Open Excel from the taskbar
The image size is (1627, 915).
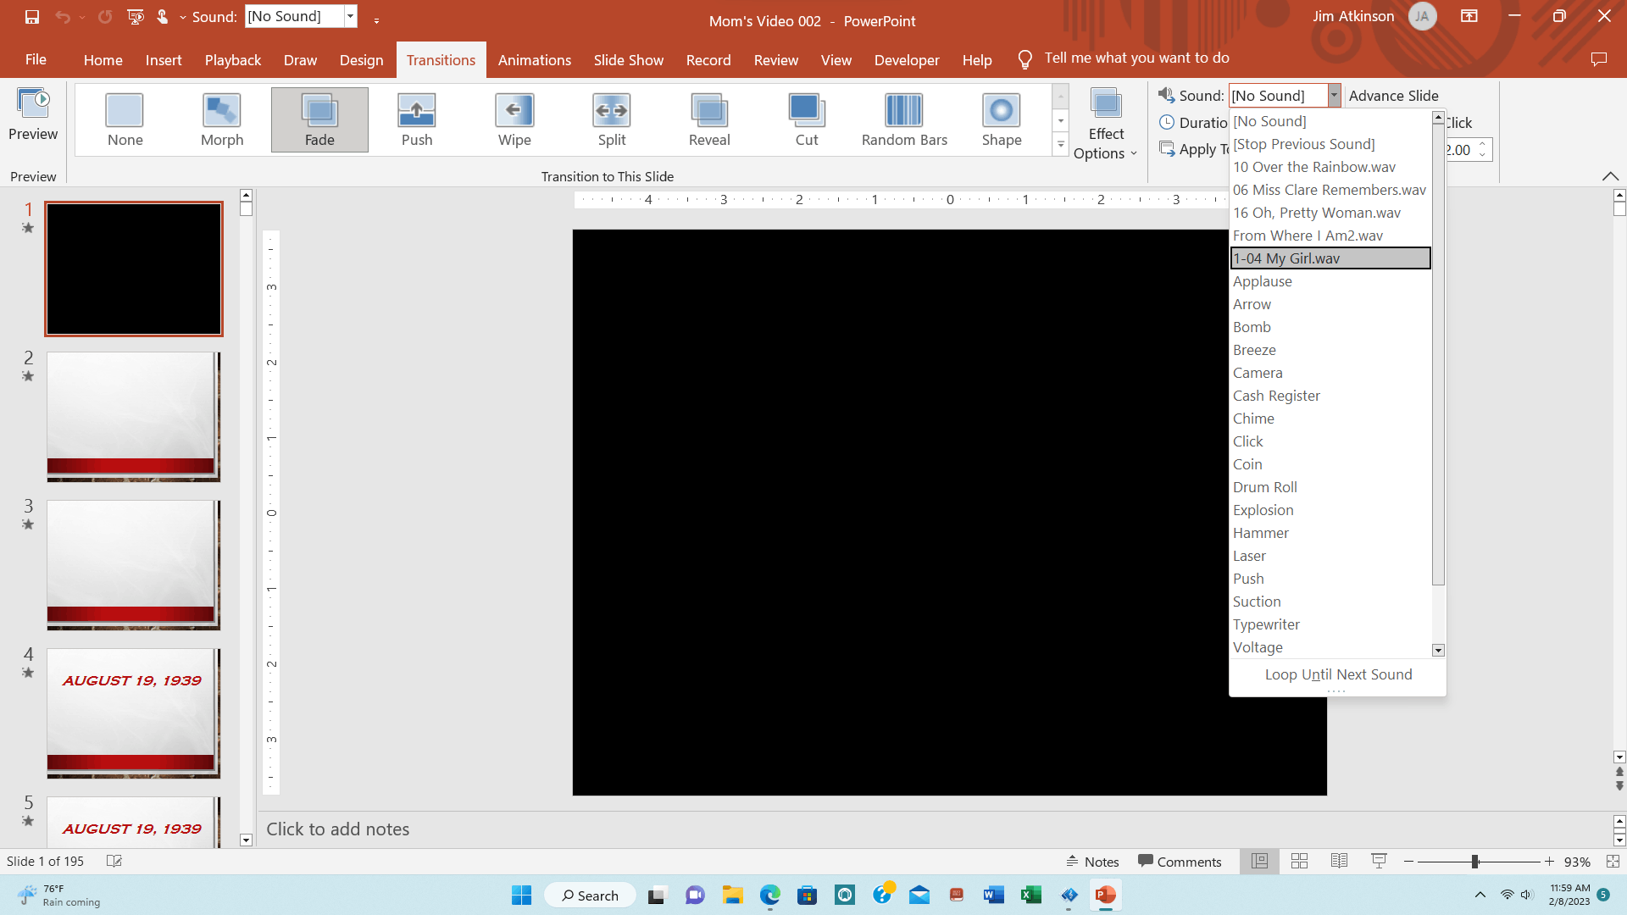click(1030, 896)
